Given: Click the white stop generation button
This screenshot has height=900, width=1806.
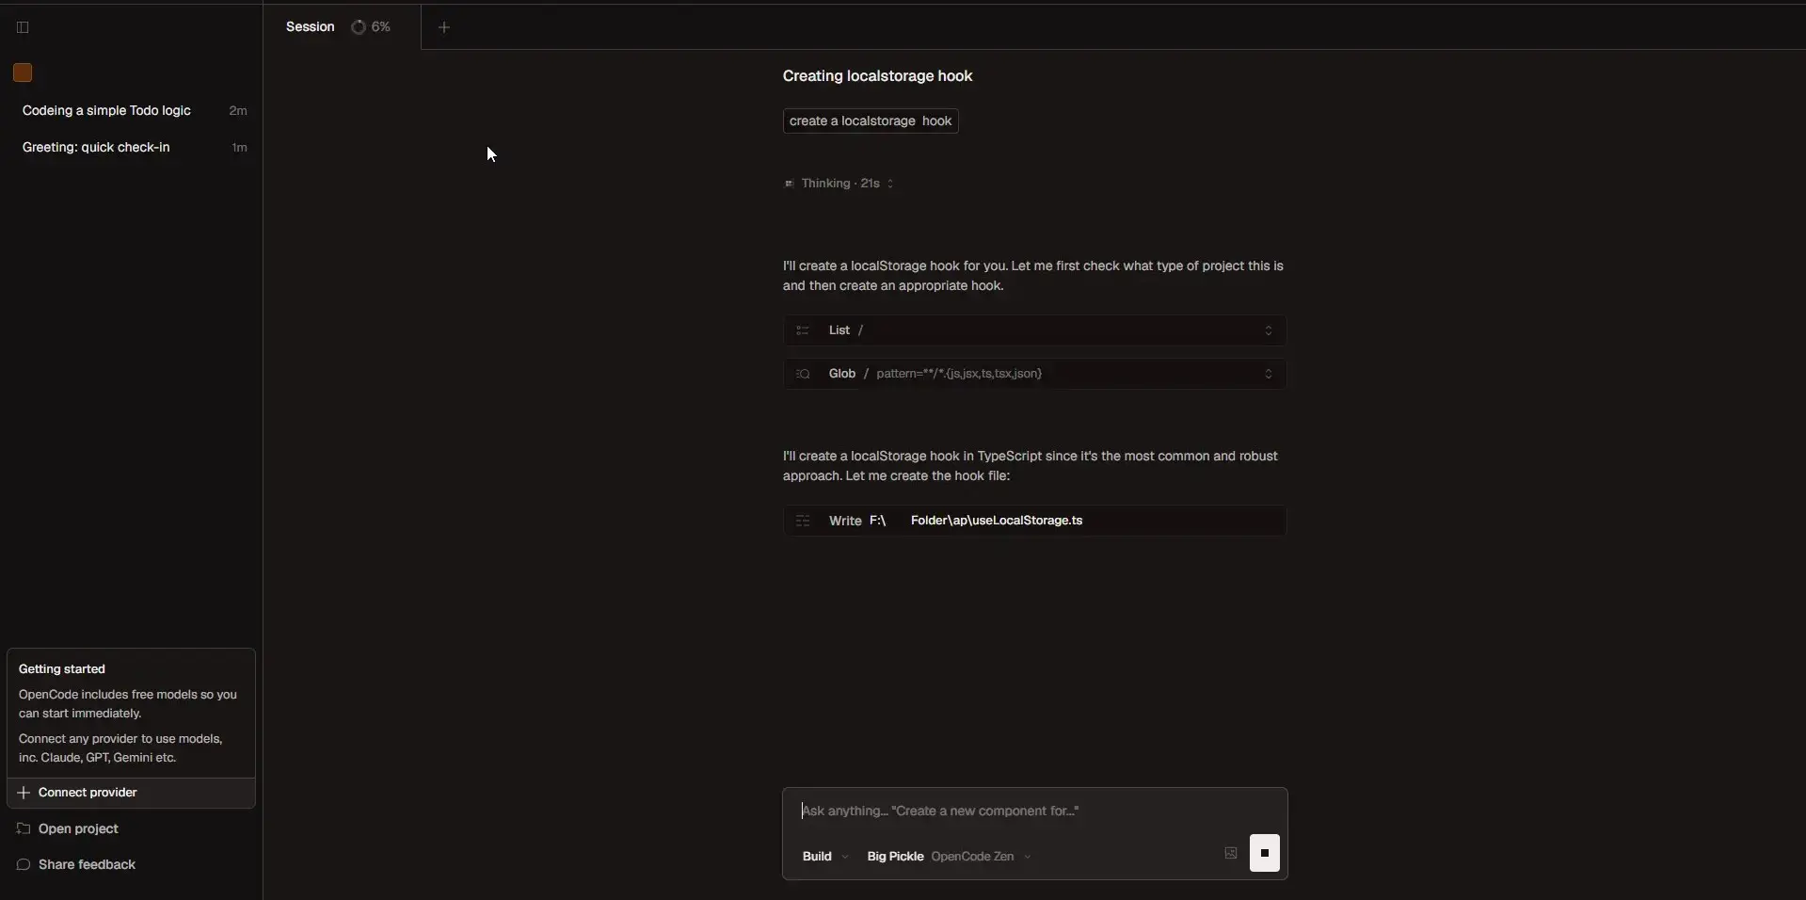Looking at the screenshot, I should [1265, 855].
